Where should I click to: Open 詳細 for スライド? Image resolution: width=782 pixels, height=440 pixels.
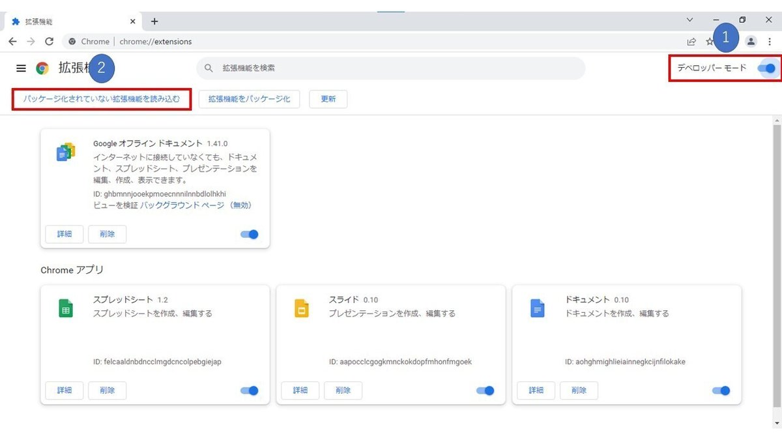click(300, 390)
